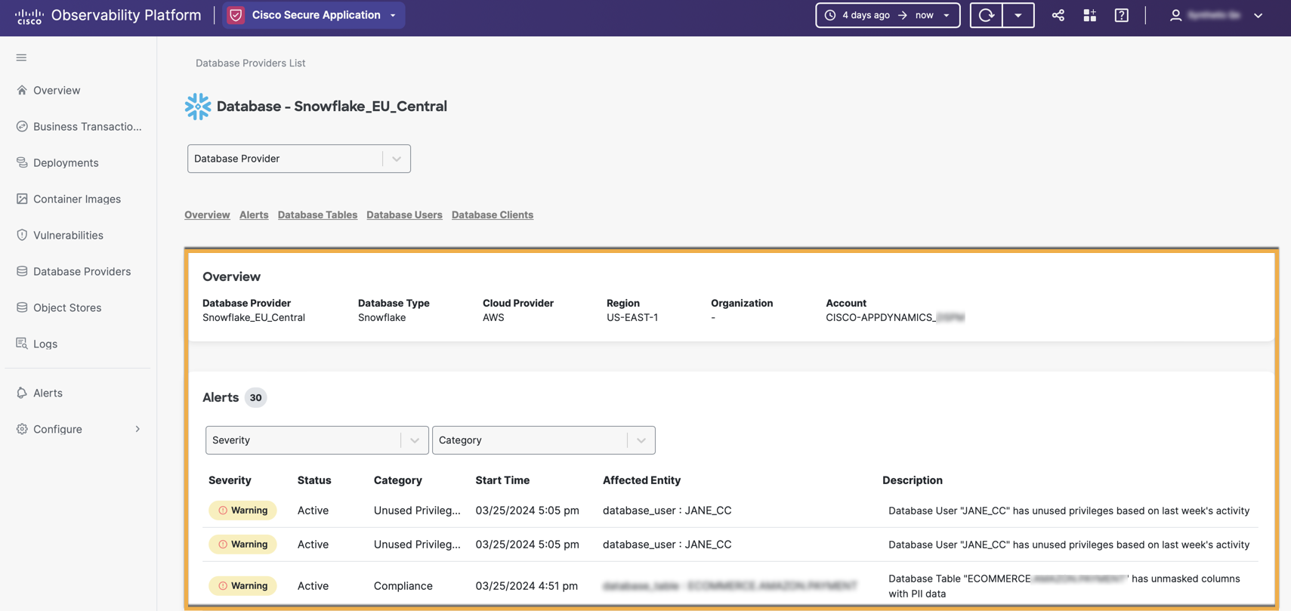Select Logs in the sidebar
This screenshot has width=1291, height=611.
tap(45, 344)
